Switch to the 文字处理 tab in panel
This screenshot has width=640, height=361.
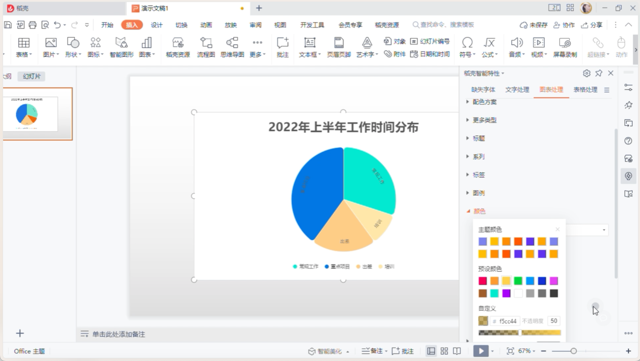517,89
